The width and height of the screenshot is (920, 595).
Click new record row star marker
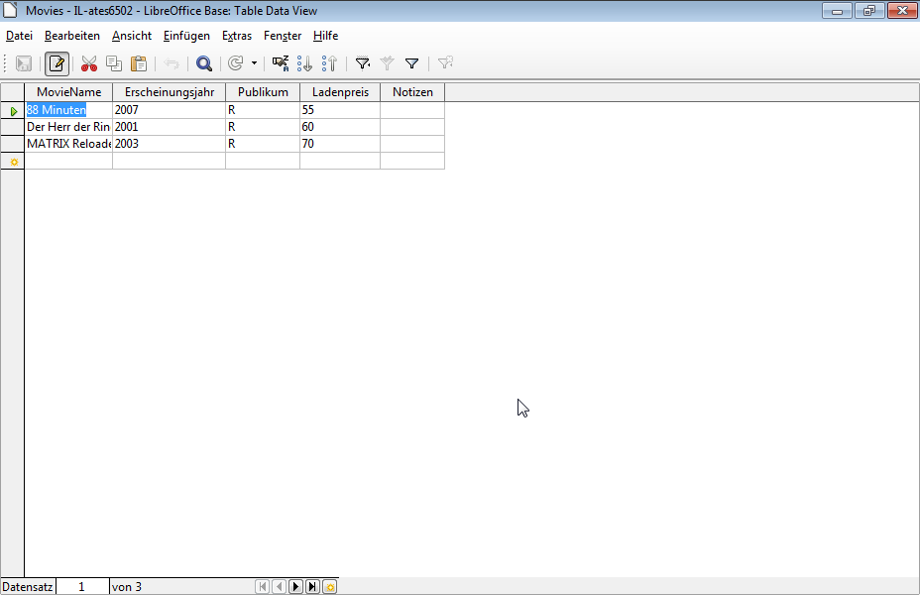[12, 162]
